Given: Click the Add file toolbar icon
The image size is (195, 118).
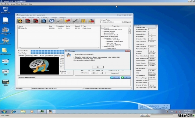Looking at the screenshot, I should pyautogui.click(x=20, y=21).
